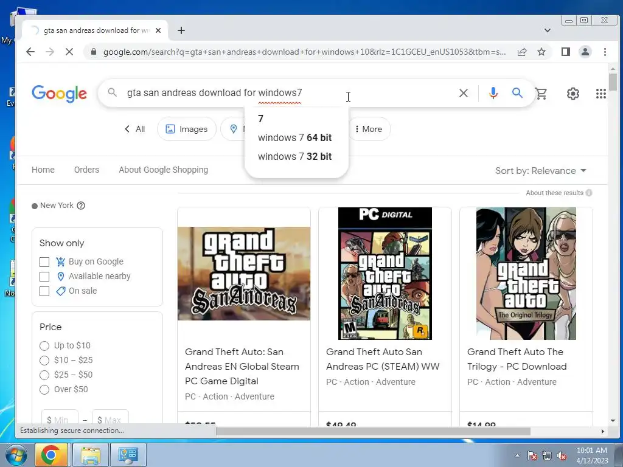Click the padlock site info icon
The height and width of the screenshot is (467, 623).
click(x=93, y=52)
